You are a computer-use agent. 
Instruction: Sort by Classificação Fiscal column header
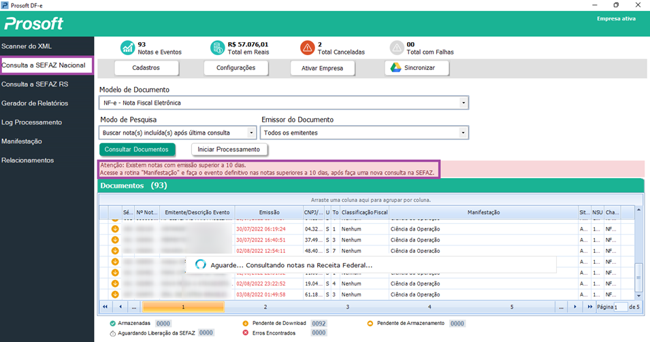pos(364,212)
